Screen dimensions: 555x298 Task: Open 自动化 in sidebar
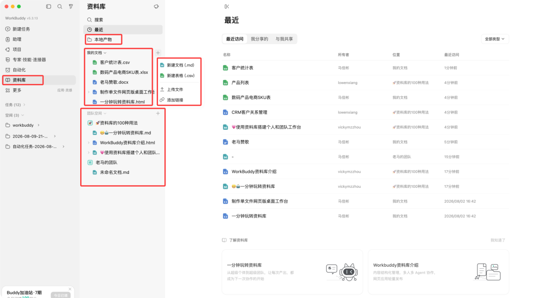coord(19,70)
